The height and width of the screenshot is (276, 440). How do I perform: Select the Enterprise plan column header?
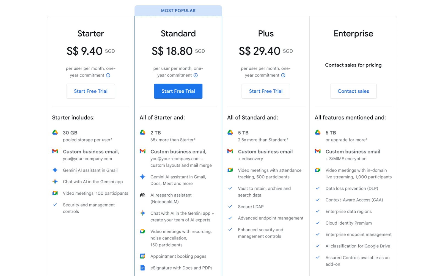353,34
